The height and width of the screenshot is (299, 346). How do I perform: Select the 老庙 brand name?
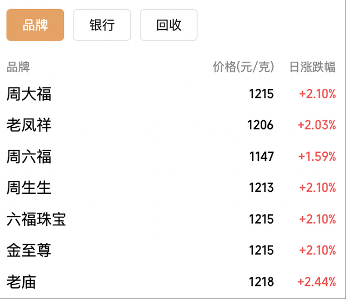point(22,282)
